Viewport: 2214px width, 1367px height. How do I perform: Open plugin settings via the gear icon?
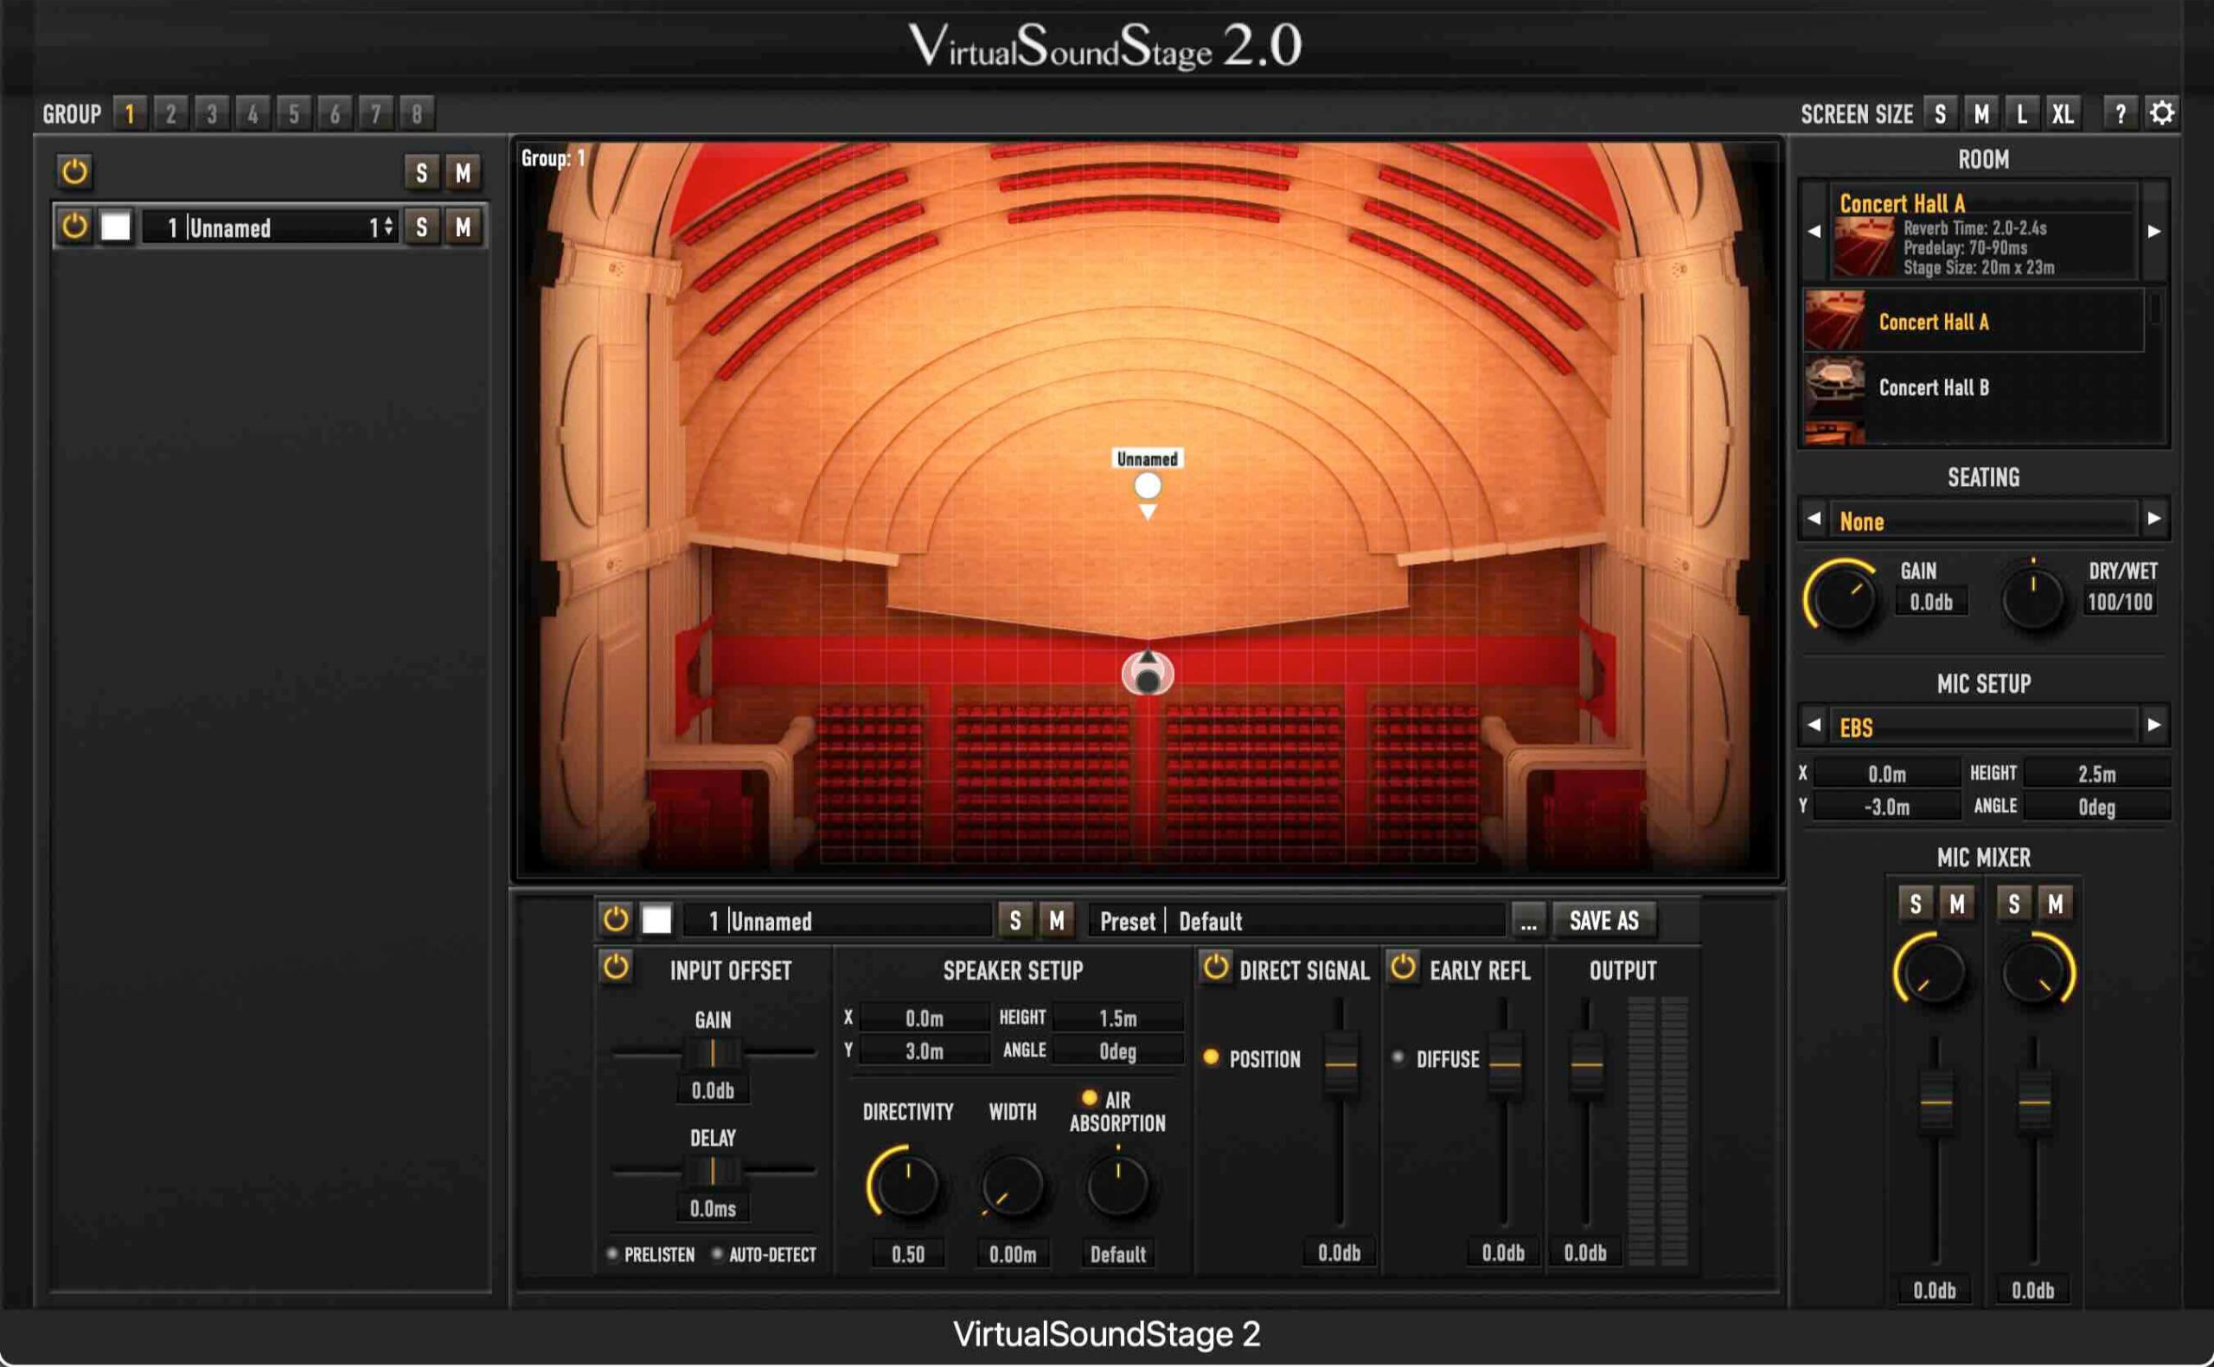(x=2162, y=112)
